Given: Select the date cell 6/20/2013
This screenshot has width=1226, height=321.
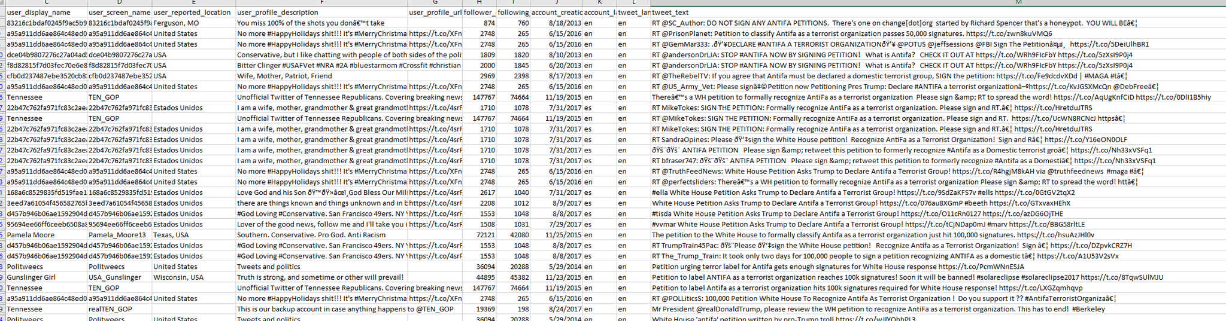Looking at the screenshot, I should point(556,66).
